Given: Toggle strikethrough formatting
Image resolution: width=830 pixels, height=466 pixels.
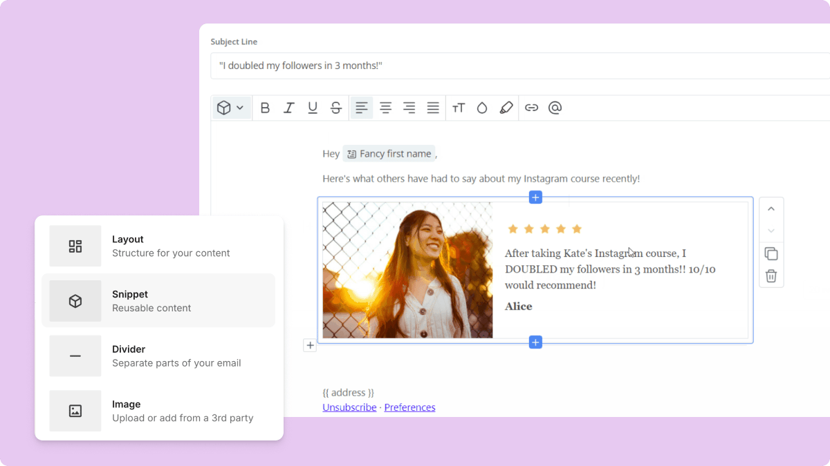Looking at the screenshot, I should click(x=336, y=108).
